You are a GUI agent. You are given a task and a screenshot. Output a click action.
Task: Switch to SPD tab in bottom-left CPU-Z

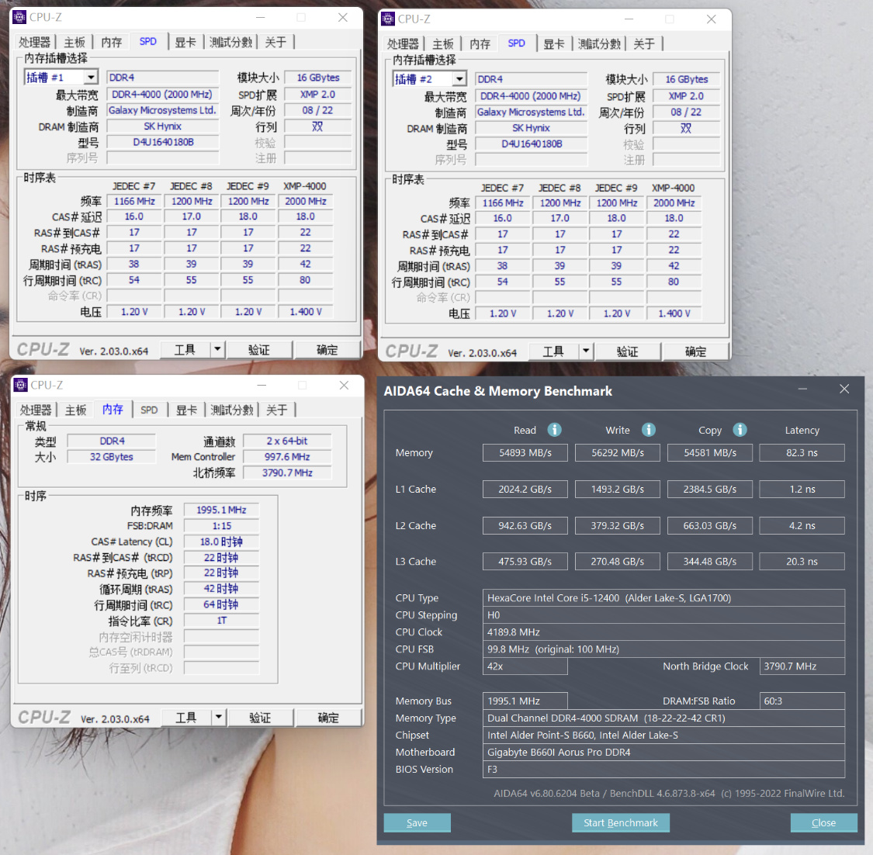click(x=149, y=410)
